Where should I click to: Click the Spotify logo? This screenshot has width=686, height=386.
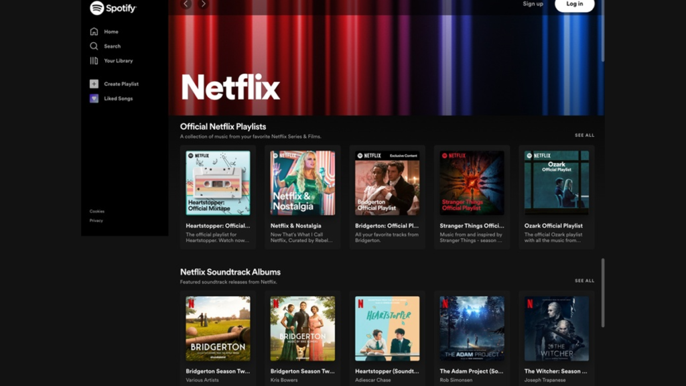coord(113,8)
